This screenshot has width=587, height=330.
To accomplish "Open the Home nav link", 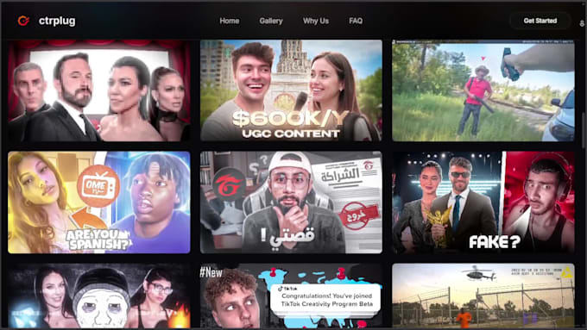I will 229,21.
